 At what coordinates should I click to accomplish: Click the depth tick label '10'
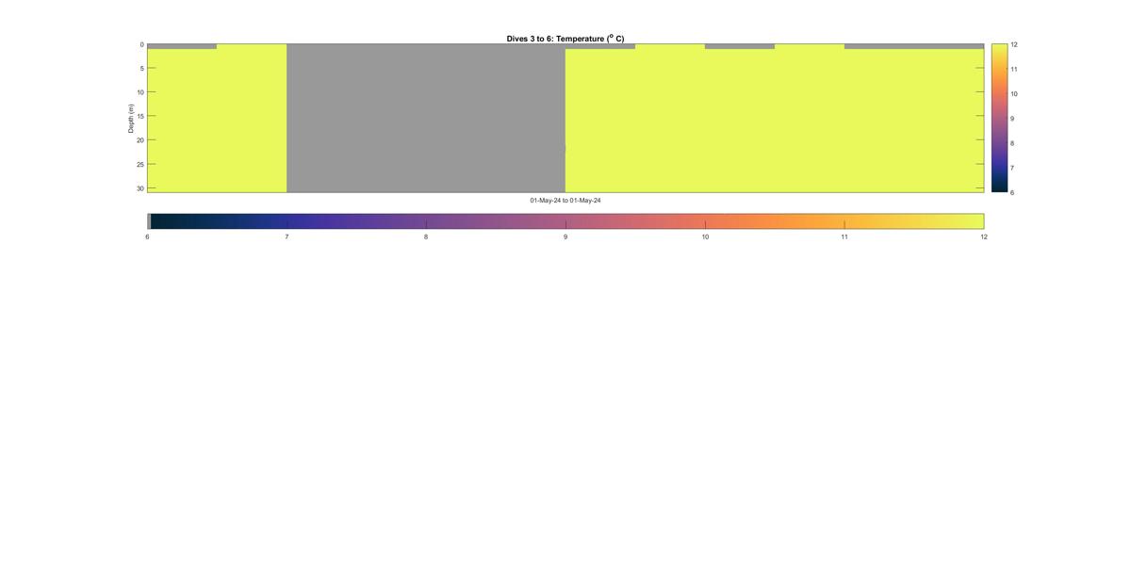[x=139, y=92]
